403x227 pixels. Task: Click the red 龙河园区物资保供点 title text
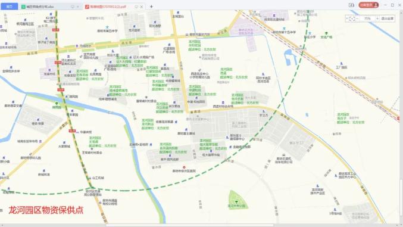coord(46,210)
